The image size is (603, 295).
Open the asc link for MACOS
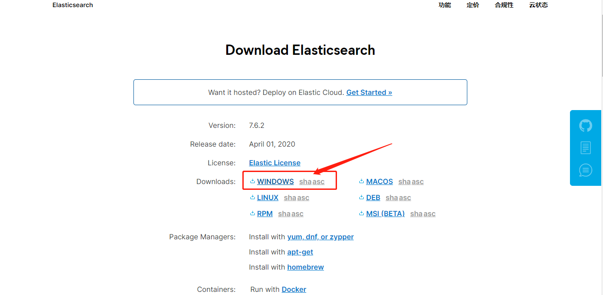418,181
